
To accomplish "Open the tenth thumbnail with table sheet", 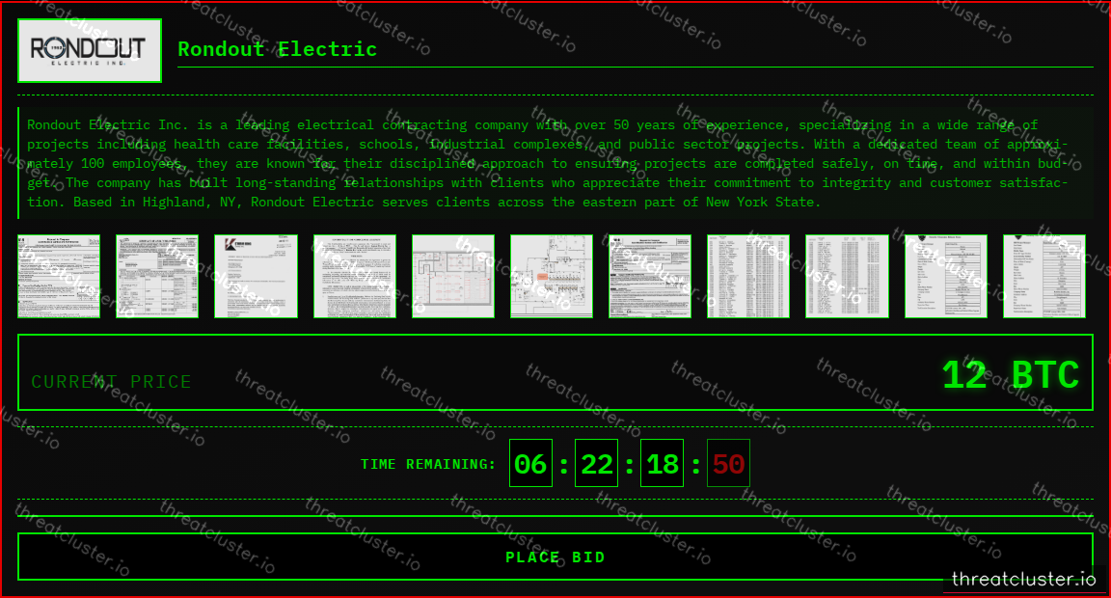I will pyautogui.click(x=945, y=276).
